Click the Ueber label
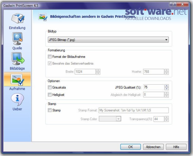The width and height of the screenshot is (193, 156). pos(17,109)
